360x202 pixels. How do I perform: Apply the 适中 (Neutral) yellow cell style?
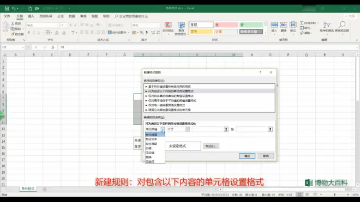coord(201,32)
